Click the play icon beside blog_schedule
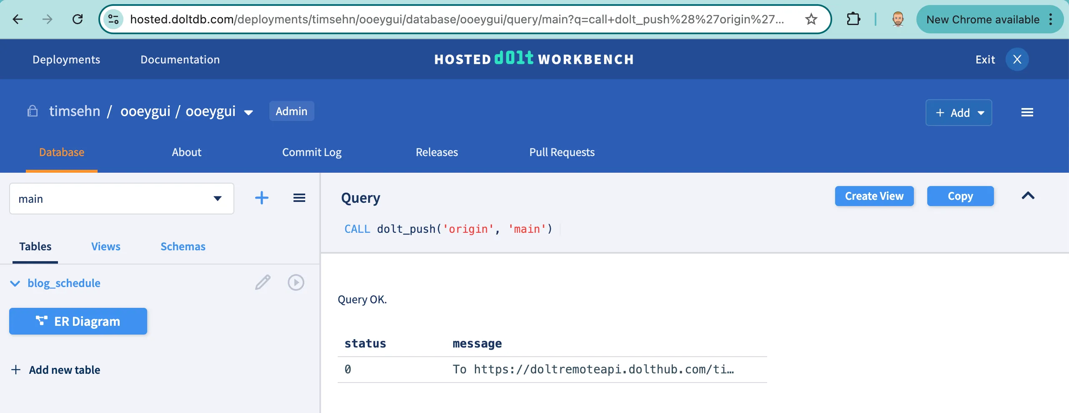Image resolution: width=1069 pixels, height=413 pixels. [296, 282]
